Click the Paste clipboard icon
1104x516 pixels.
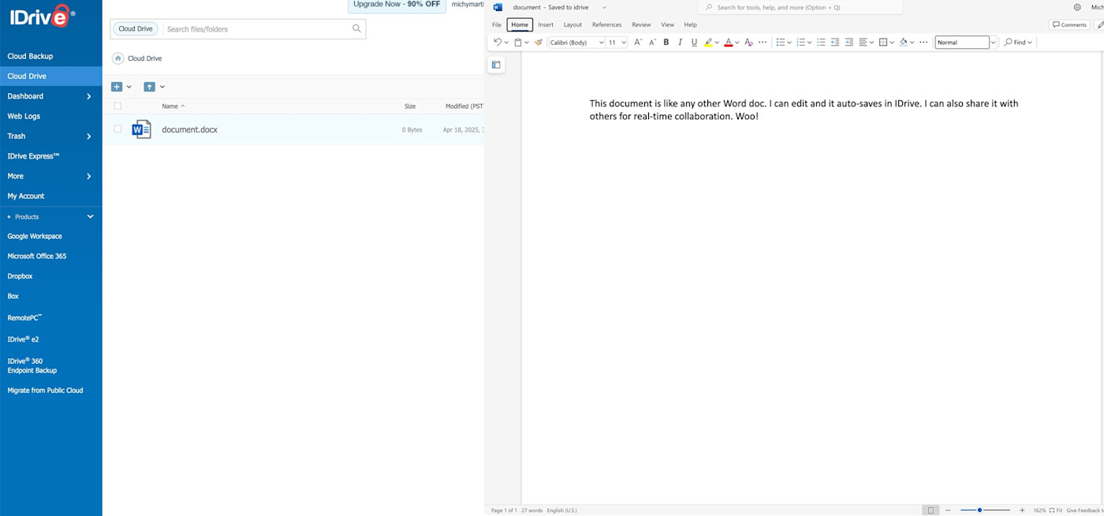click(x=518, y=43)
